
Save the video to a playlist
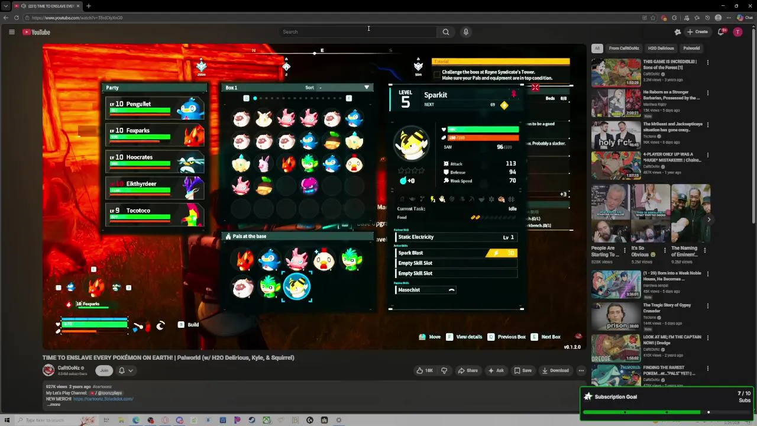pyautogui.click(x=522, y=370)
